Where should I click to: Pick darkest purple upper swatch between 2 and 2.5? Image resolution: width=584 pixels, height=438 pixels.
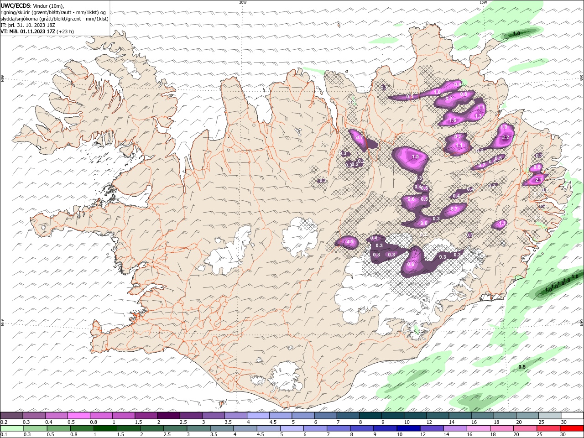tap(168, 416)
